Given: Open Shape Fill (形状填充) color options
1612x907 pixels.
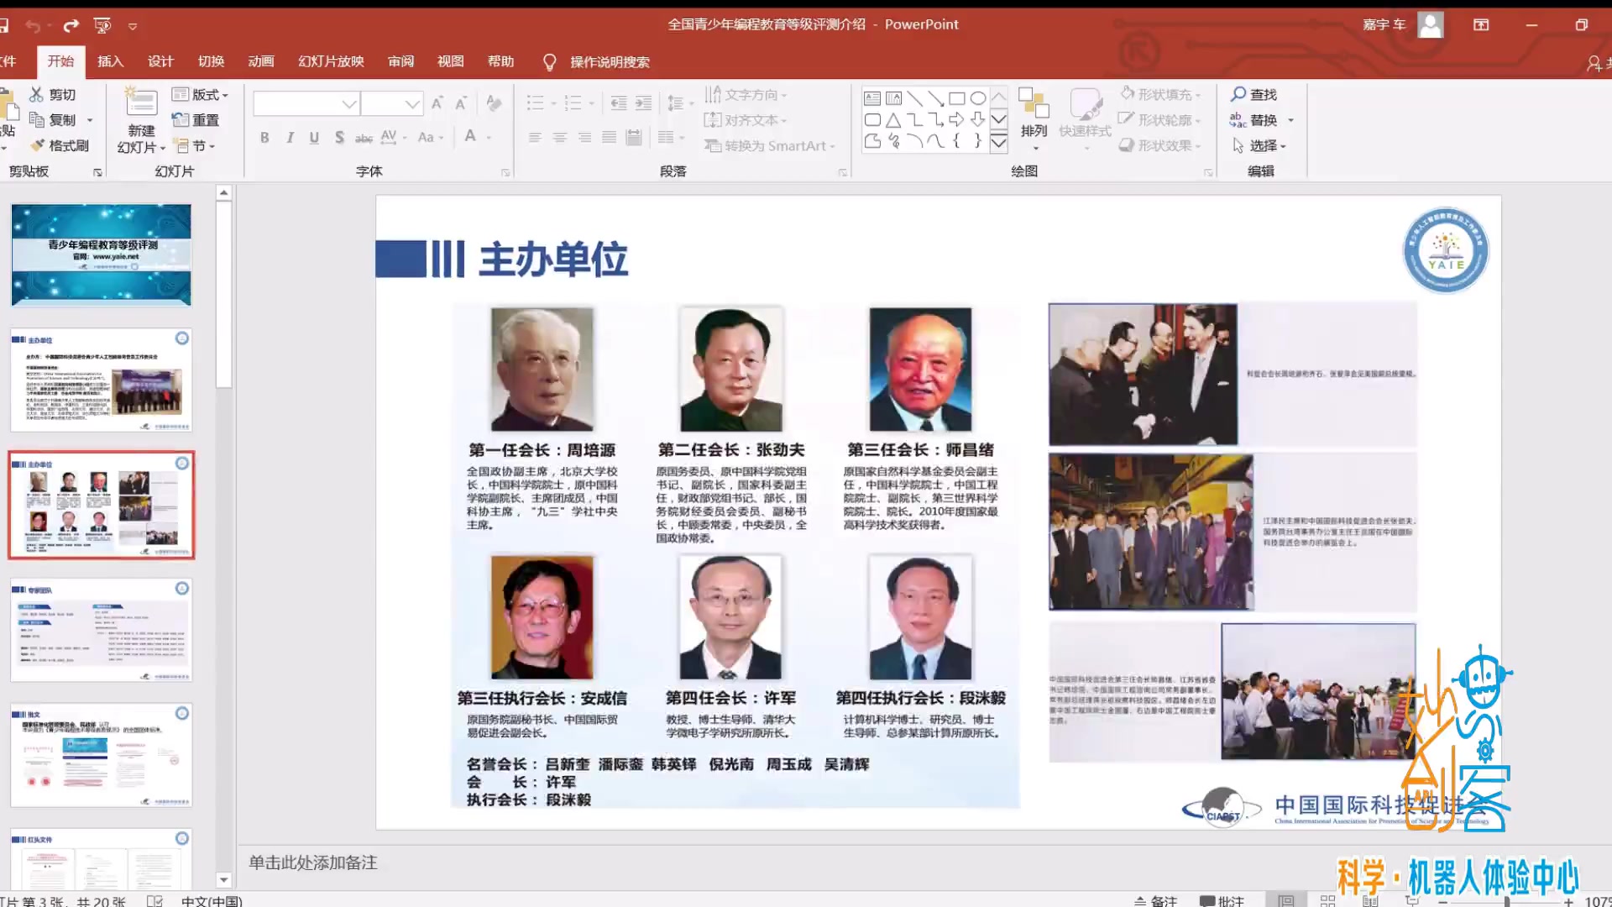Looking at the screenshot, I should pyautogui.click(x=1160, y=95).
